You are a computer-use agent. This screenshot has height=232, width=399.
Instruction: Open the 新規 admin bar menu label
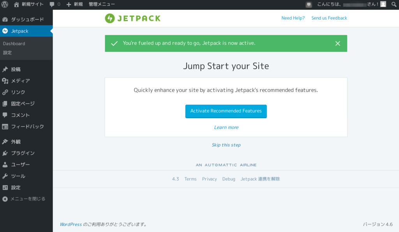78,4
